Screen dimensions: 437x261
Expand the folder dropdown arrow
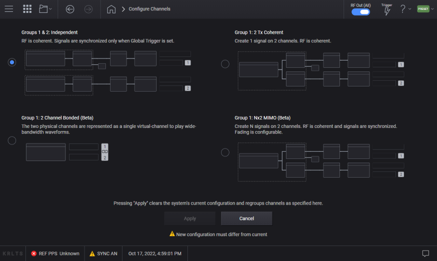(x=50, y=9)
